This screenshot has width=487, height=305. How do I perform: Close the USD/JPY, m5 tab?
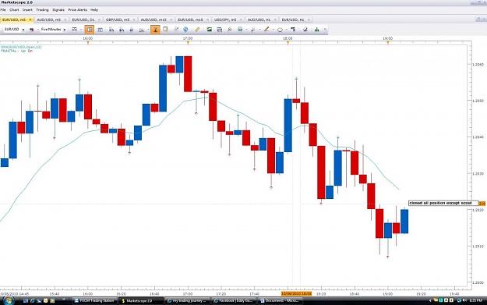tap(241, 20)
